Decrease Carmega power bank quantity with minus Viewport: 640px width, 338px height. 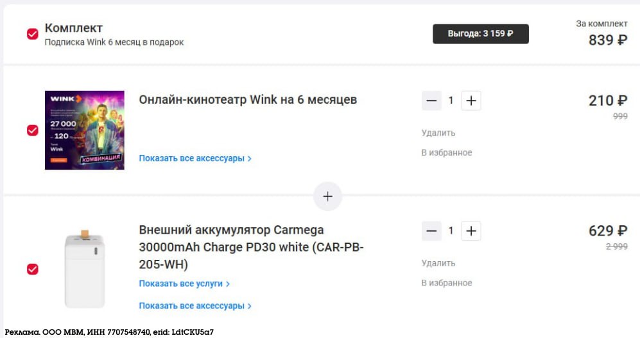[431, 231]
